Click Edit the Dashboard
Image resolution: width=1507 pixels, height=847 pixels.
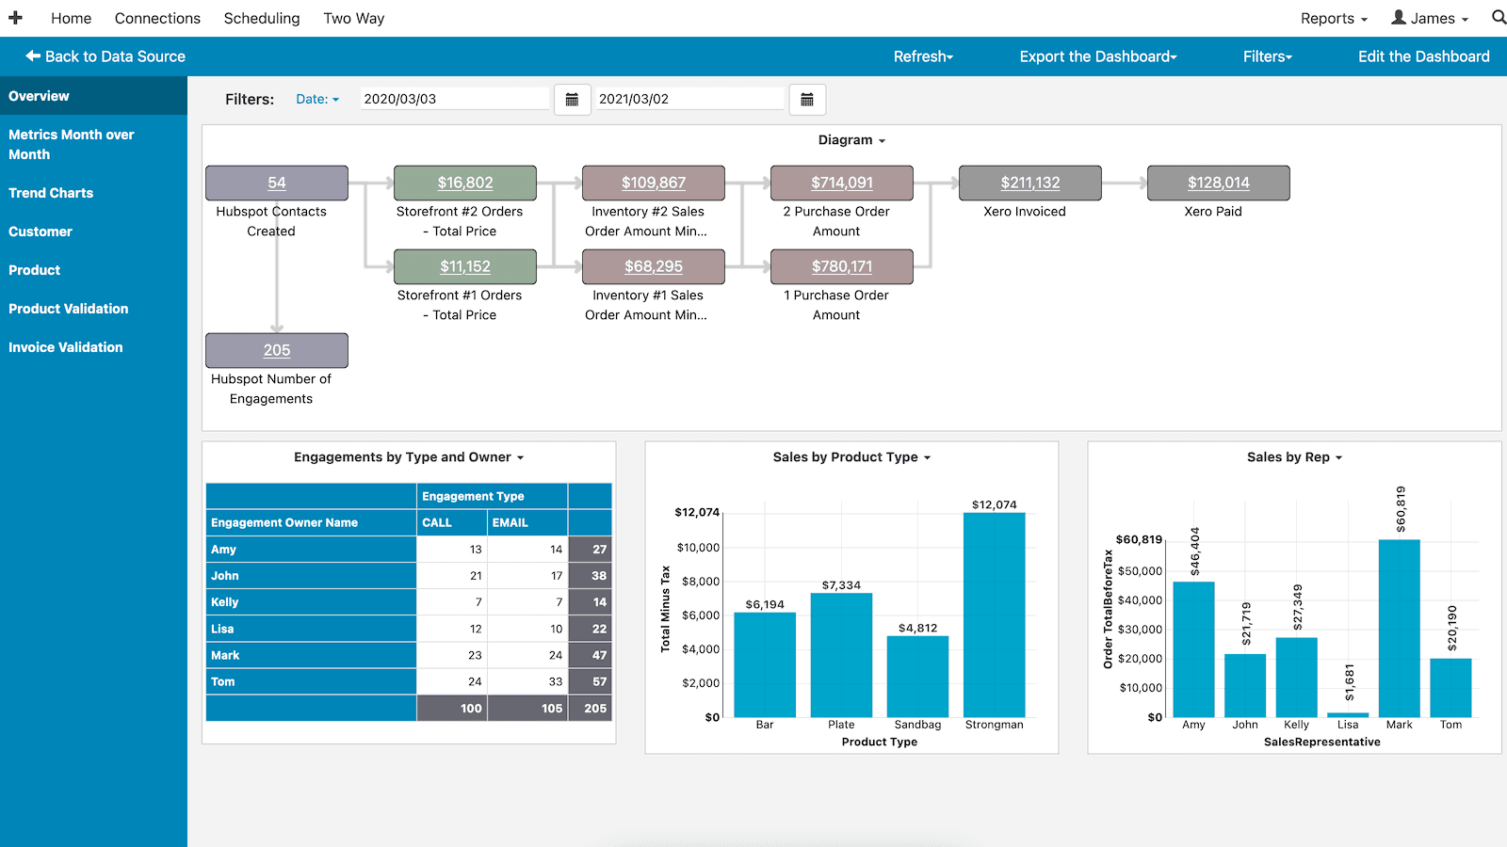click(x=1423, y=56)
